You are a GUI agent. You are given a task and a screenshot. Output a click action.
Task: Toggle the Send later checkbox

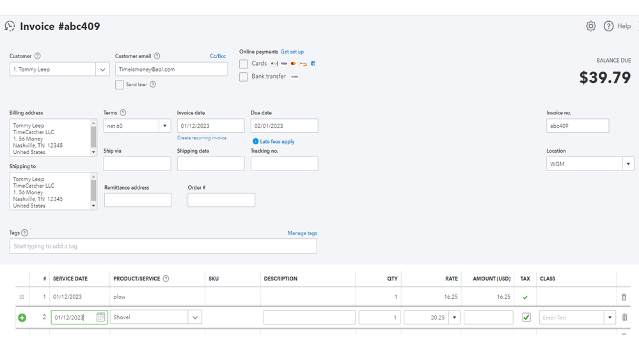tap(120, 84)
